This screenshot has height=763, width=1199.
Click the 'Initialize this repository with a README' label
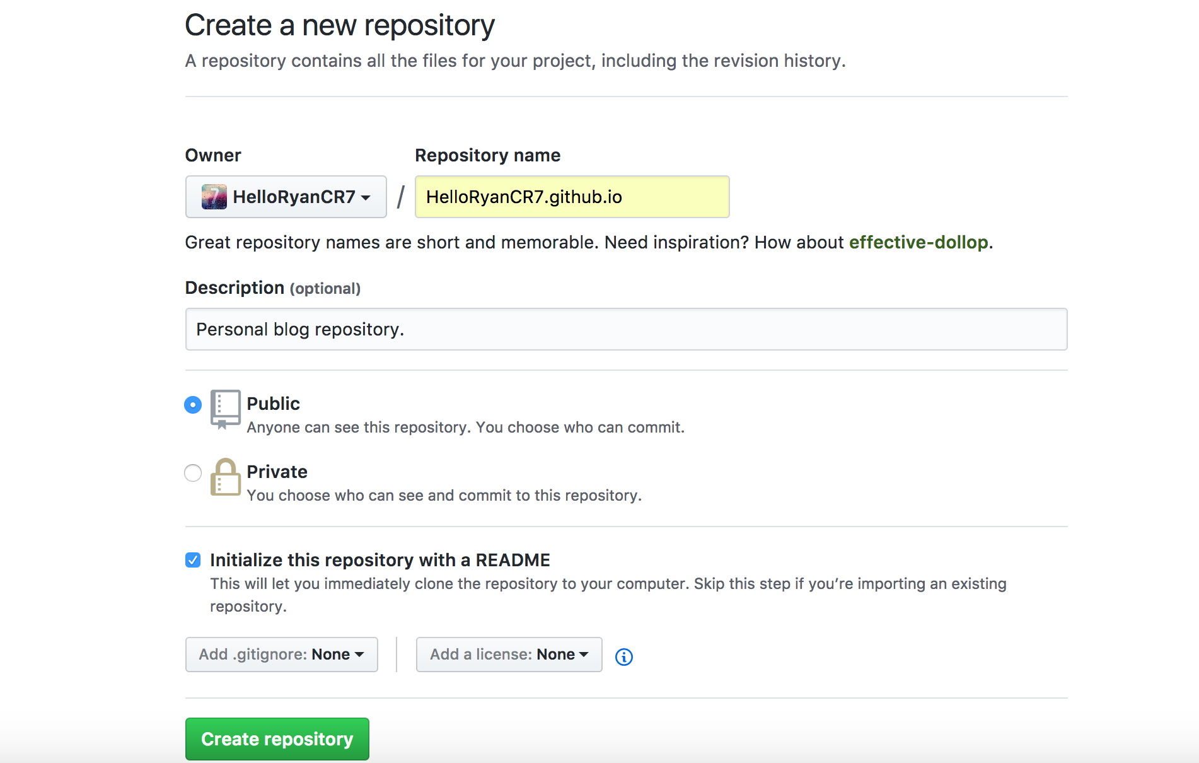pyautogui.click(x=380, y=560)
